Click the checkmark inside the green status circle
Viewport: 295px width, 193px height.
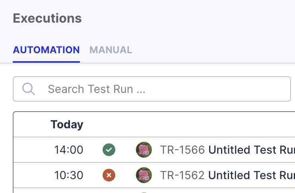point(109,150)
